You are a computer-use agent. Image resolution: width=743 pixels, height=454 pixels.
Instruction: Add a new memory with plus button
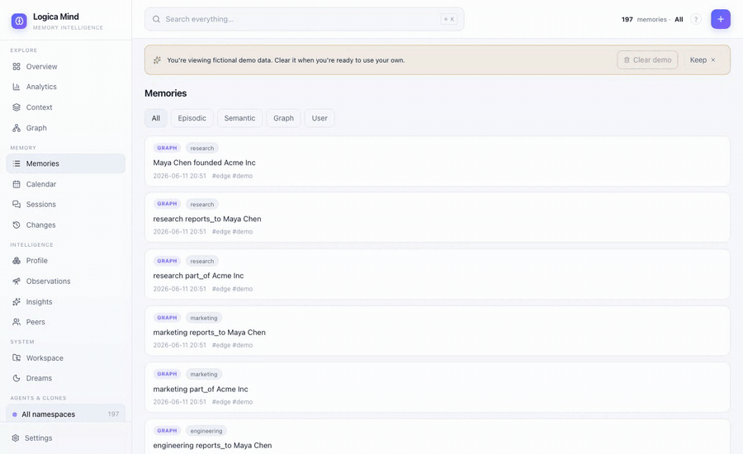pyautogui.click(x=720, y=20)
